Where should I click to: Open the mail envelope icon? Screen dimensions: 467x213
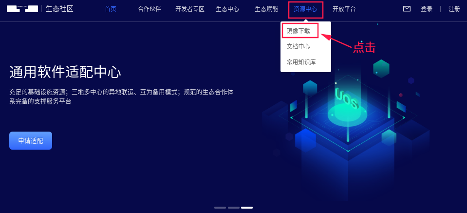[407, 9]
